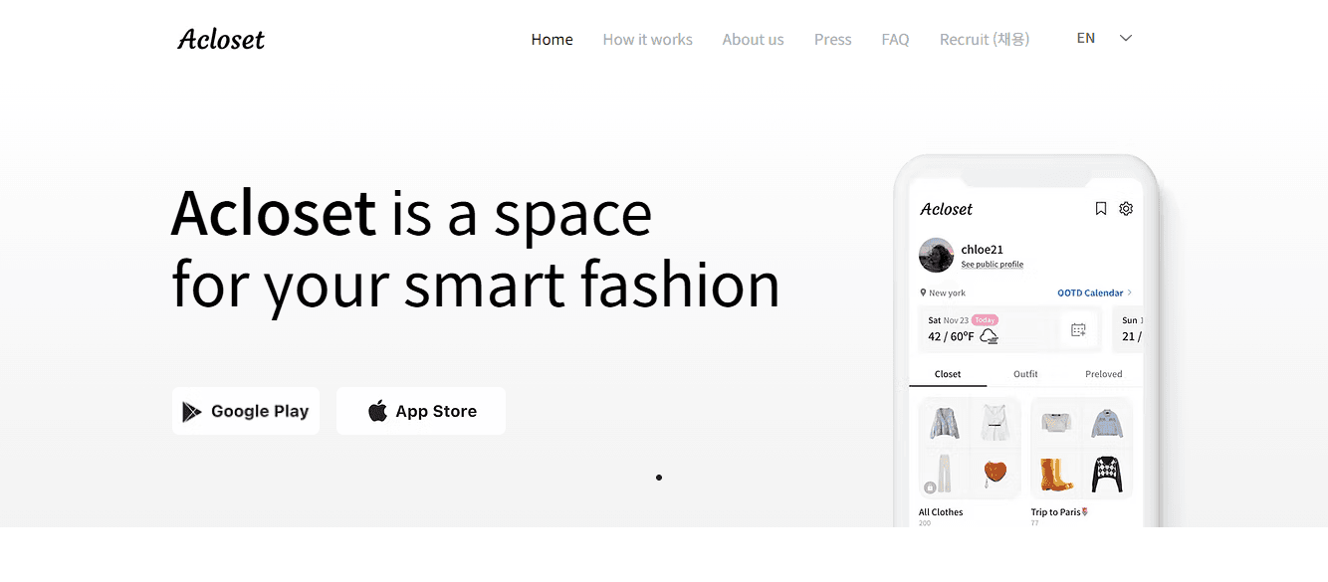Click the chloe21 profile avatar
This screenshot has width=1328, height=582.
[x=937, y=256]
